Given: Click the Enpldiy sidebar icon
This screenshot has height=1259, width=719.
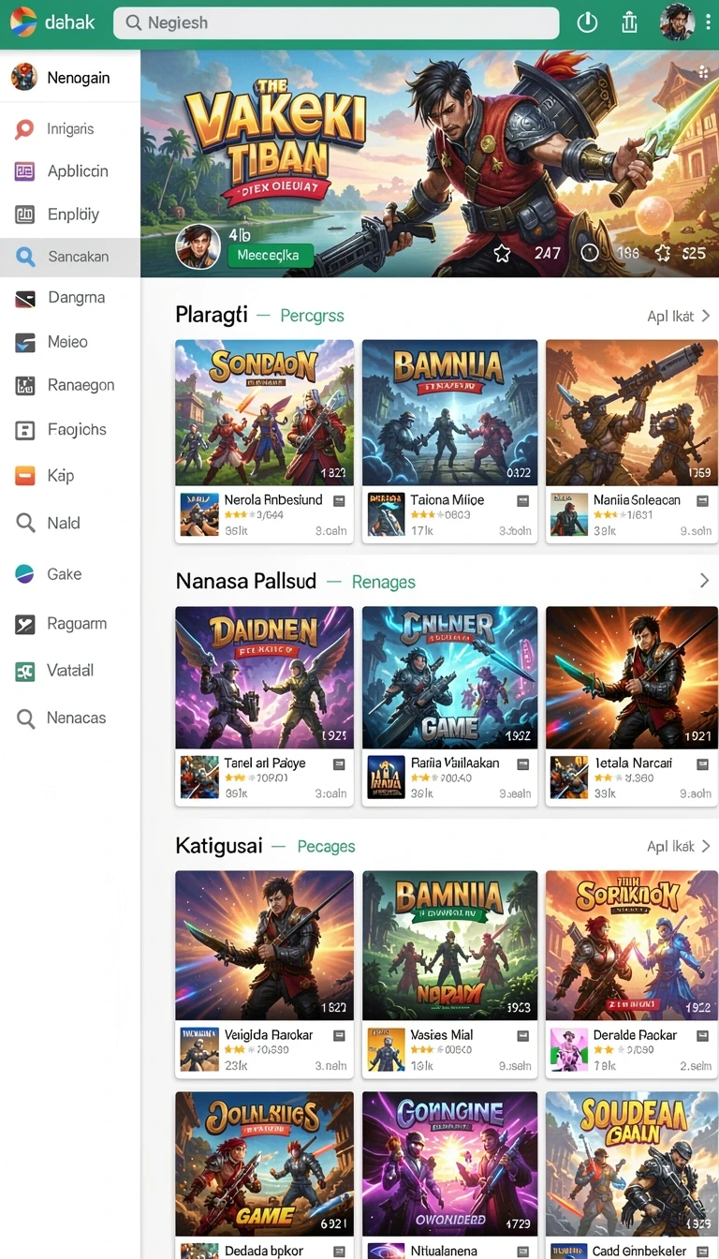Looking at the screenshot, I should (x=25, y=215).
